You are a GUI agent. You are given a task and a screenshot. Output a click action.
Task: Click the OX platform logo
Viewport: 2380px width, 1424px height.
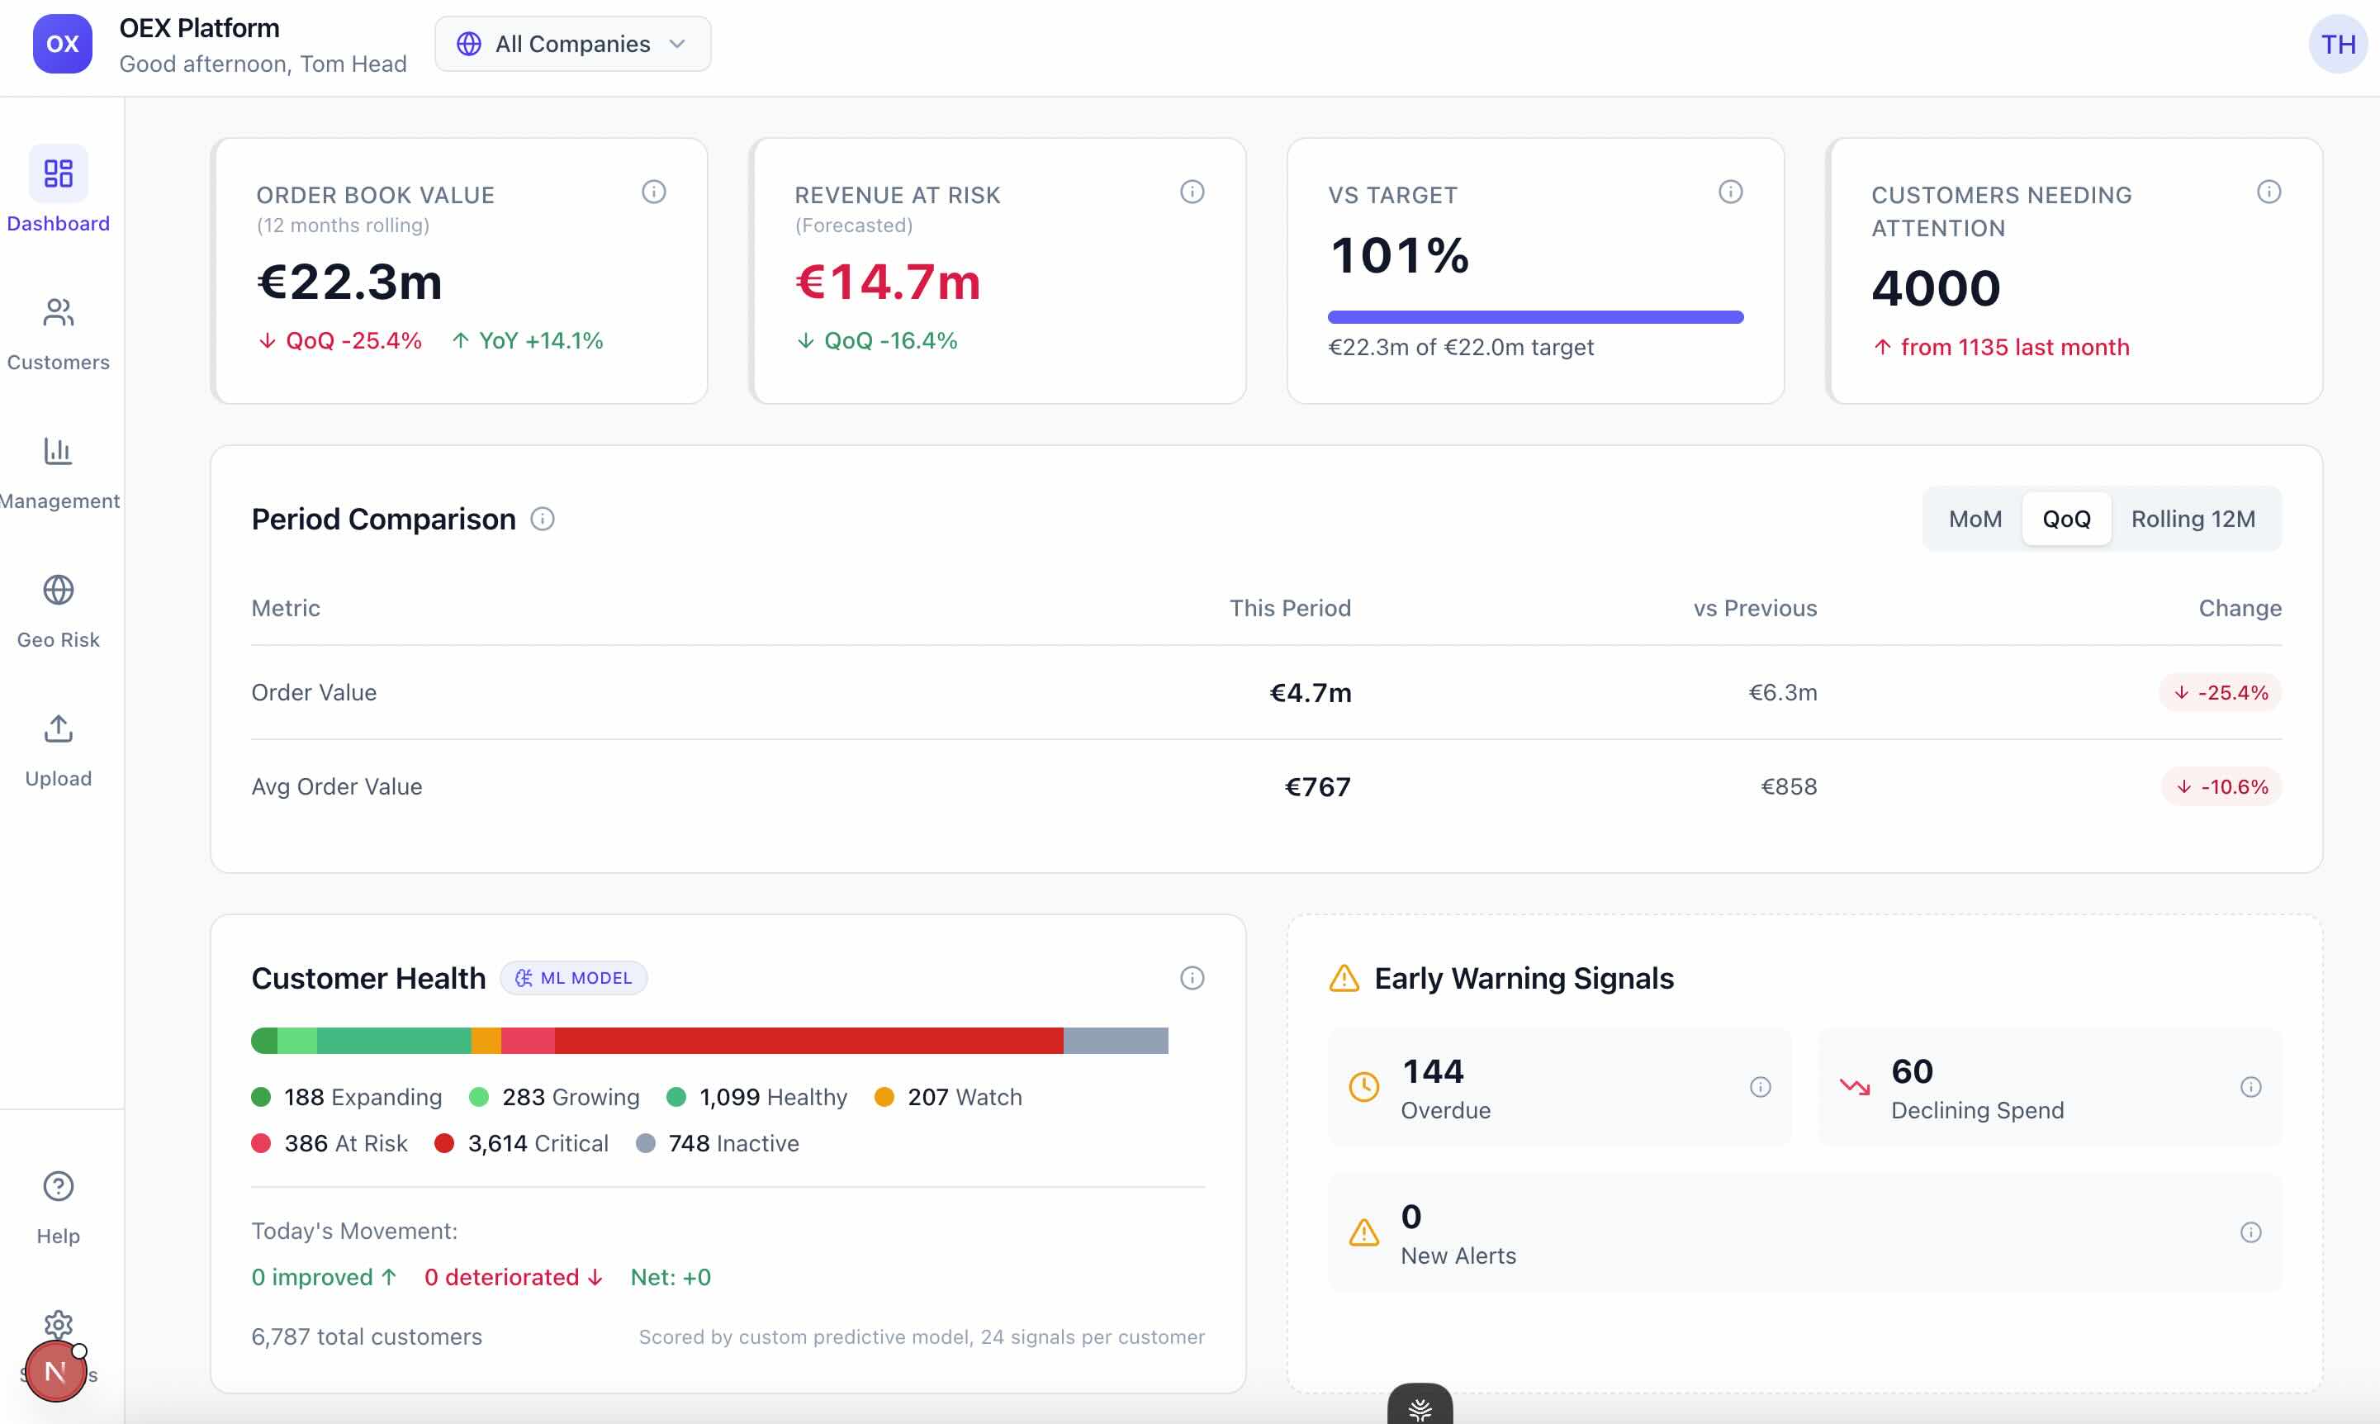63,44
